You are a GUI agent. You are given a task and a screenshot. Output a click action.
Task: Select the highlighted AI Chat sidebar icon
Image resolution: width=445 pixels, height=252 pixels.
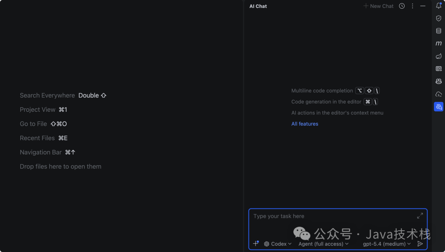tap(438, 106)
